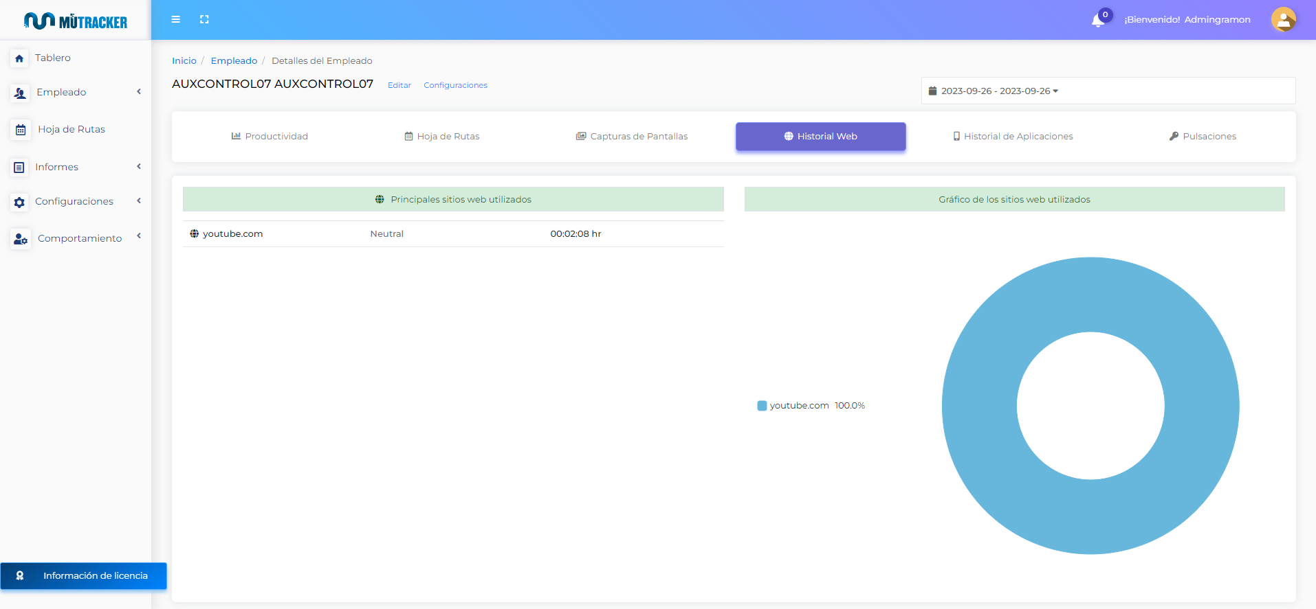Expand the Informes sidebar menu
This screenshot has width=1316, height=609.
[76, 167]
